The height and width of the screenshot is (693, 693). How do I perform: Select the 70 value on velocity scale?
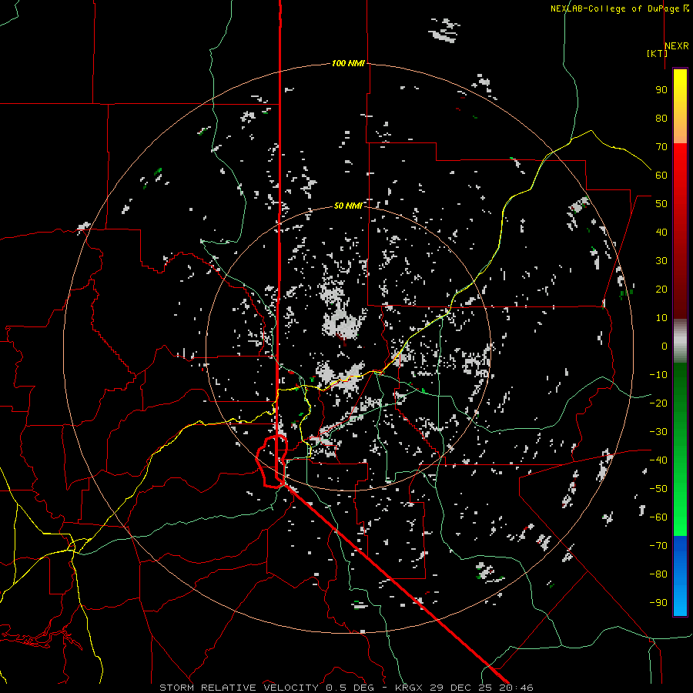[661, 147]
